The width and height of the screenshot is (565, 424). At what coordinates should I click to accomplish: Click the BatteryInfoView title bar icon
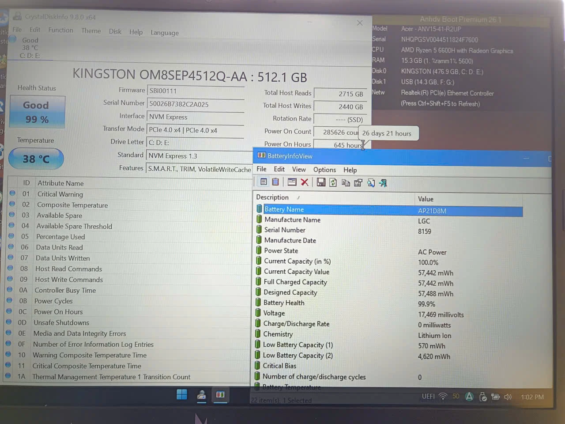(261, 155)
